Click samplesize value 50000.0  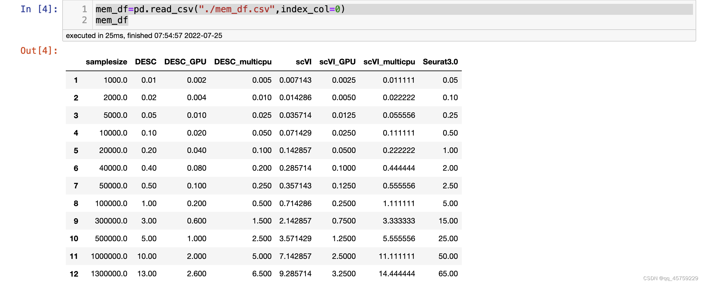tap(113, 186)
